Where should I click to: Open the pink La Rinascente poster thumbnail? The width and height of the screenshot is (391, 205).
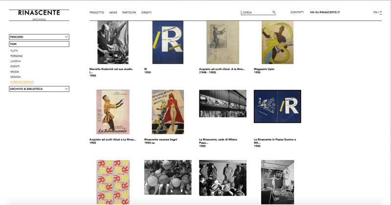(113, 112)
